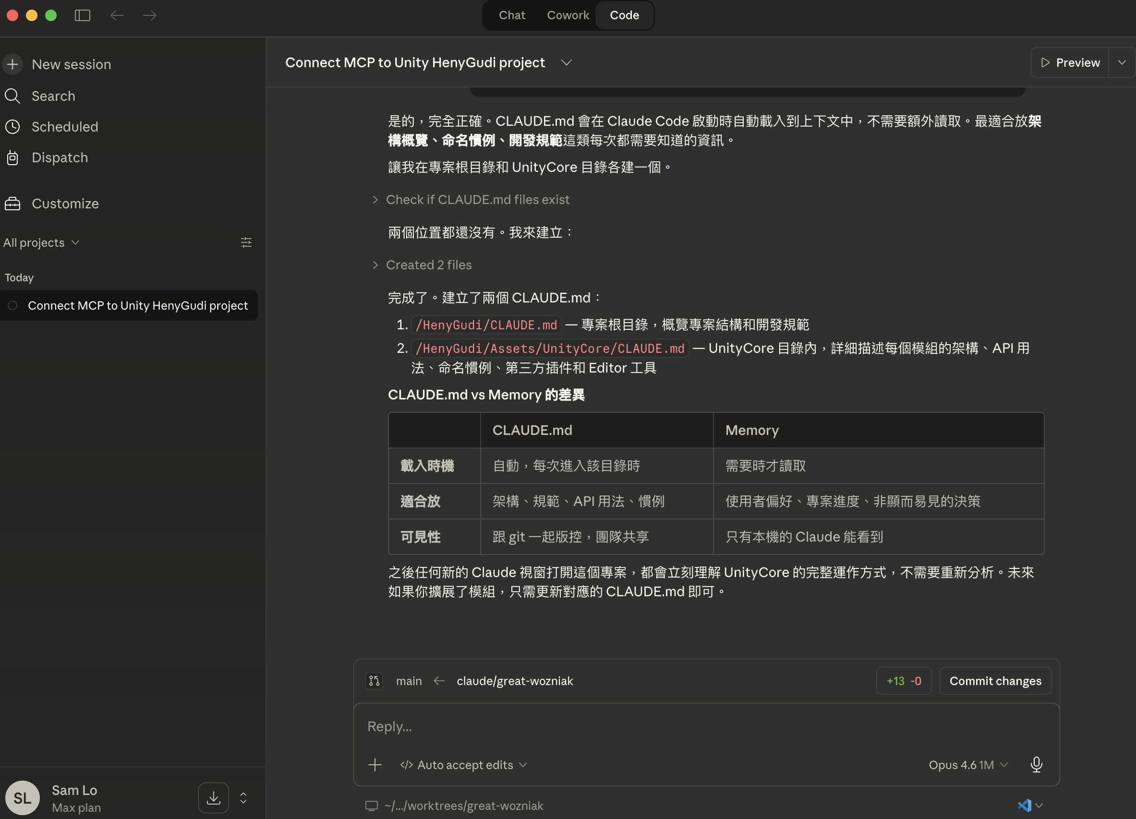Click the git branch icon

point(374,681)
